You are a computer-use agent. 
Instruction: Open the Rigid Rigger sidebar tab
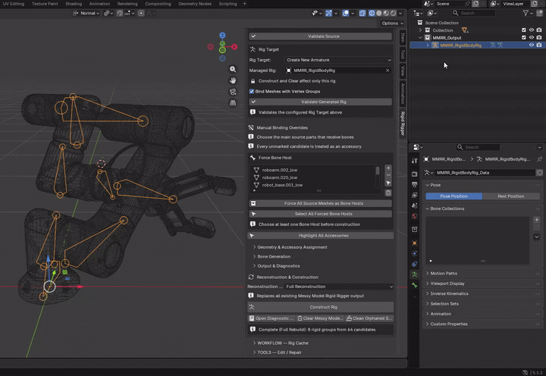403,124
